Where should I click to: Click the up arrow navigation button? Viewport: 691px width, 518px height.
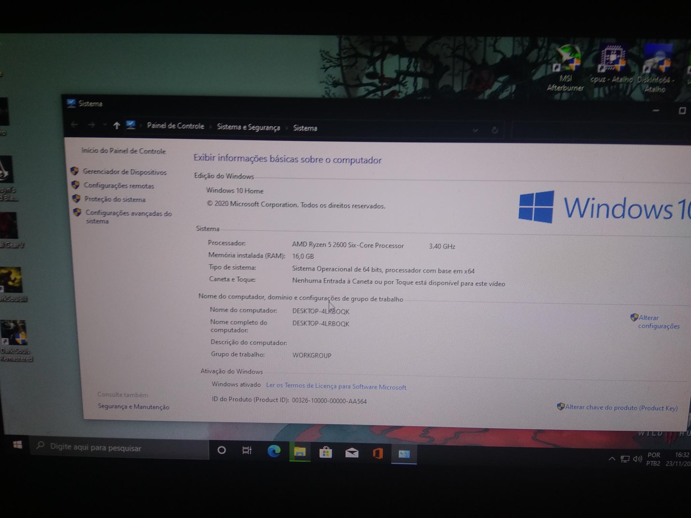coord(116,126)
